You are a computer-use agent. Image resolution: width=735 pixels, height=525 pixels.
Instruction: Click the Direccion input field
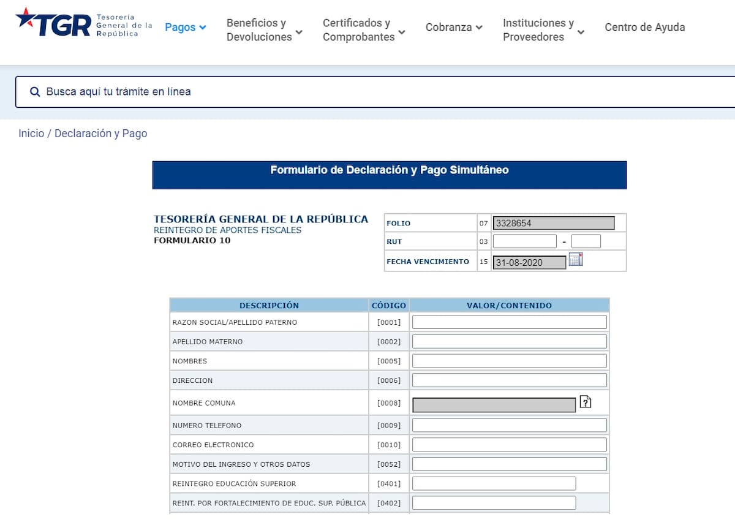pyautogui.click(x=510, y=380)
